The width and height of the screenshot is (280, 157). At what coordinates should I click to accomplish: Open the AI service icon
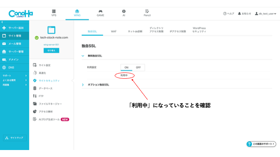point(124,12)
